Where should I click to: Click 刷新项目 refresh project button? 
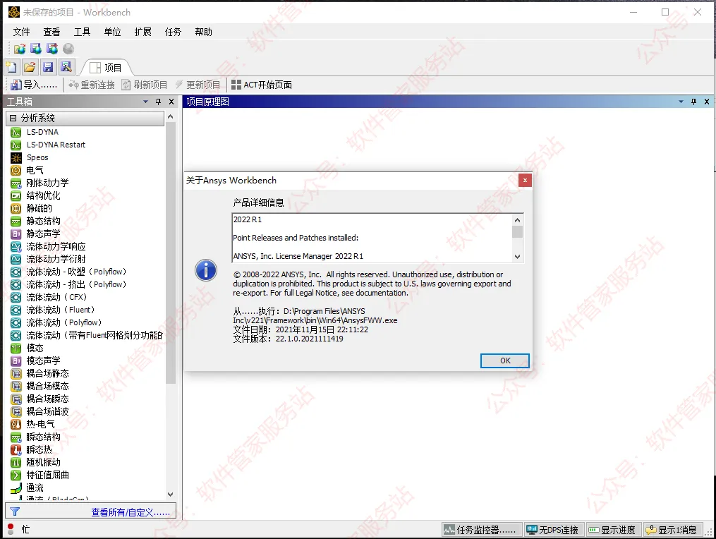pos(145,85)
